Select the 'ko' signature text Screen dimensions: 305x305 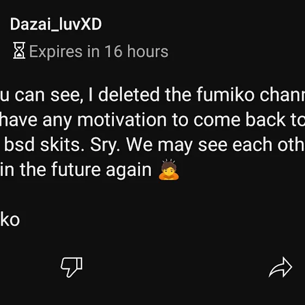pos(10,219)
